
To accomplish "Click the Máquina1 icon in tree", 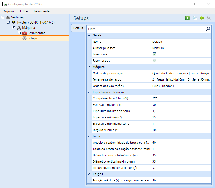I will (x=19, y=28).
